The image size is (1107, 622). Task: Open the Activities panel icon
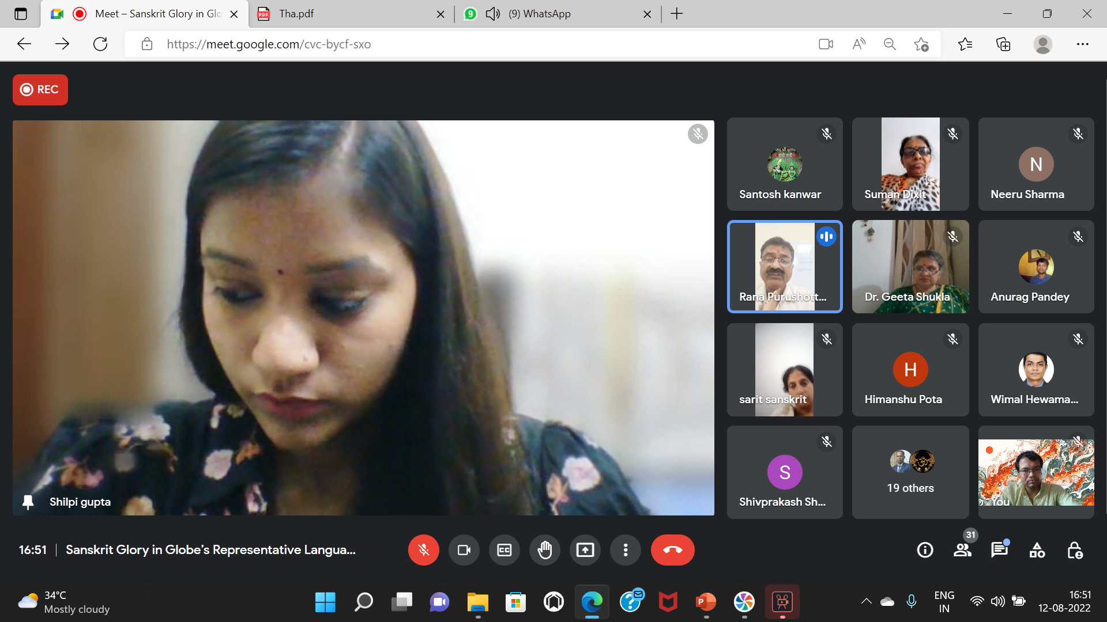[x=1037, y=550]
